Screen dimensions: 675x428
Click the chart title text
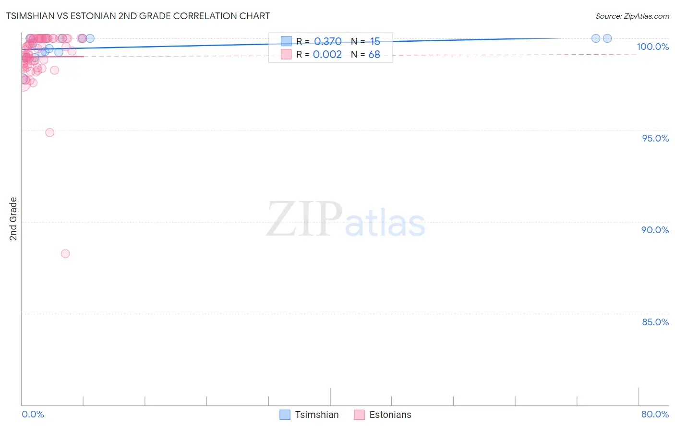(x=138, y=16)
